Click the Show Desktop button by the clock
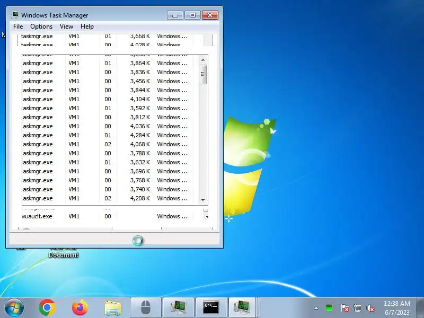 click(x=420, y=307)
